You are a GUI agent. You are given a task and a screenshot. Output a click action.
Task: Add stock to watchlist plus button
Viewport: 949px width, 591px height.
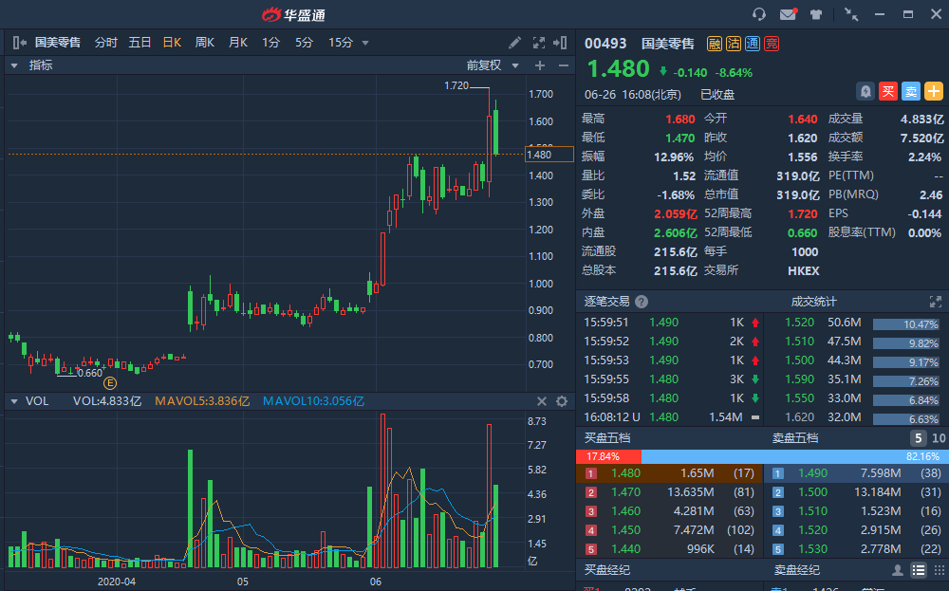point(934,91)
